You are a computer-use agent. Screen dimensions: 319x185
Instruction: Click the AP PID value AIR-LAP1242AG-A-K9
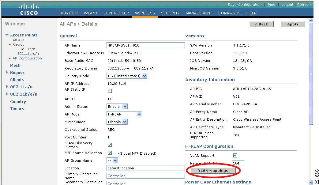point(252,89)
